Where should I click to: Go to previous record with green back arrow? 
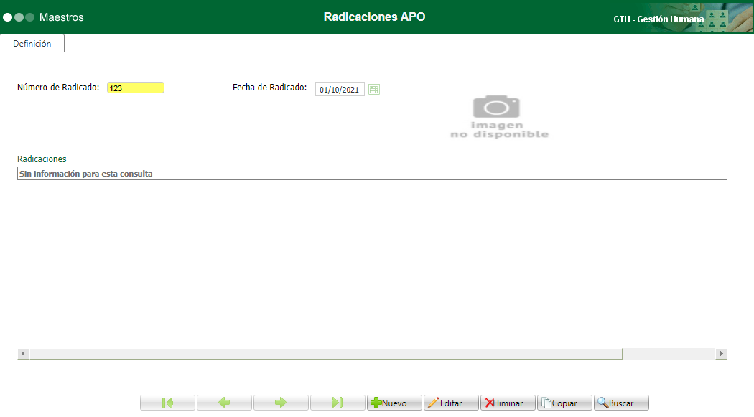224,403
